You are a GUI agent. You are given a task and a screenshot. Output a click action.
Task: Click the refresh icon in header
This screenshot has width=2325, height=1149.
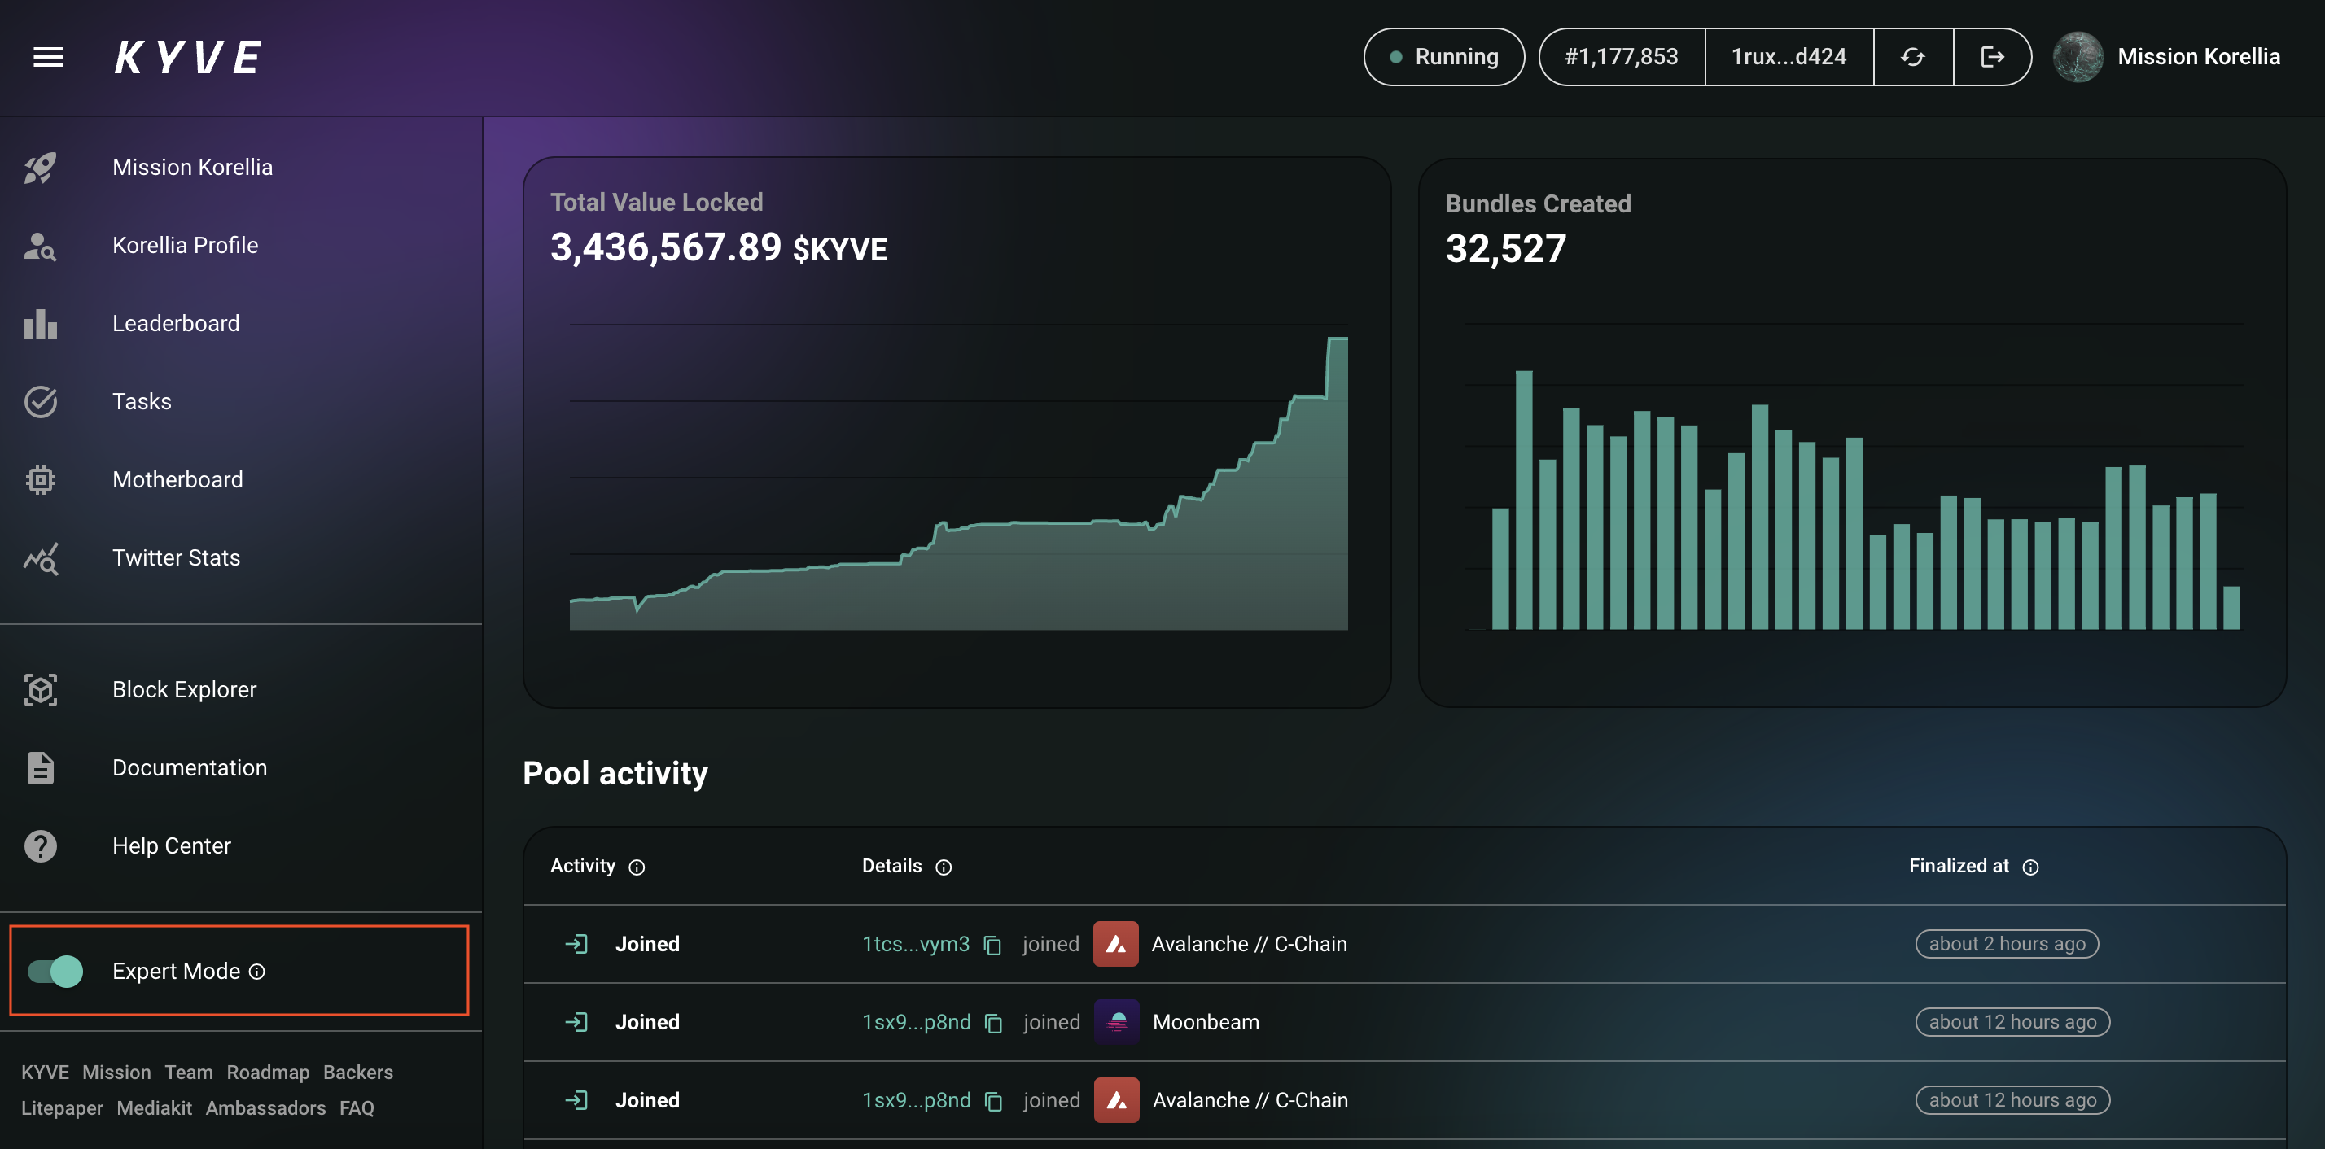[1912, 57]
